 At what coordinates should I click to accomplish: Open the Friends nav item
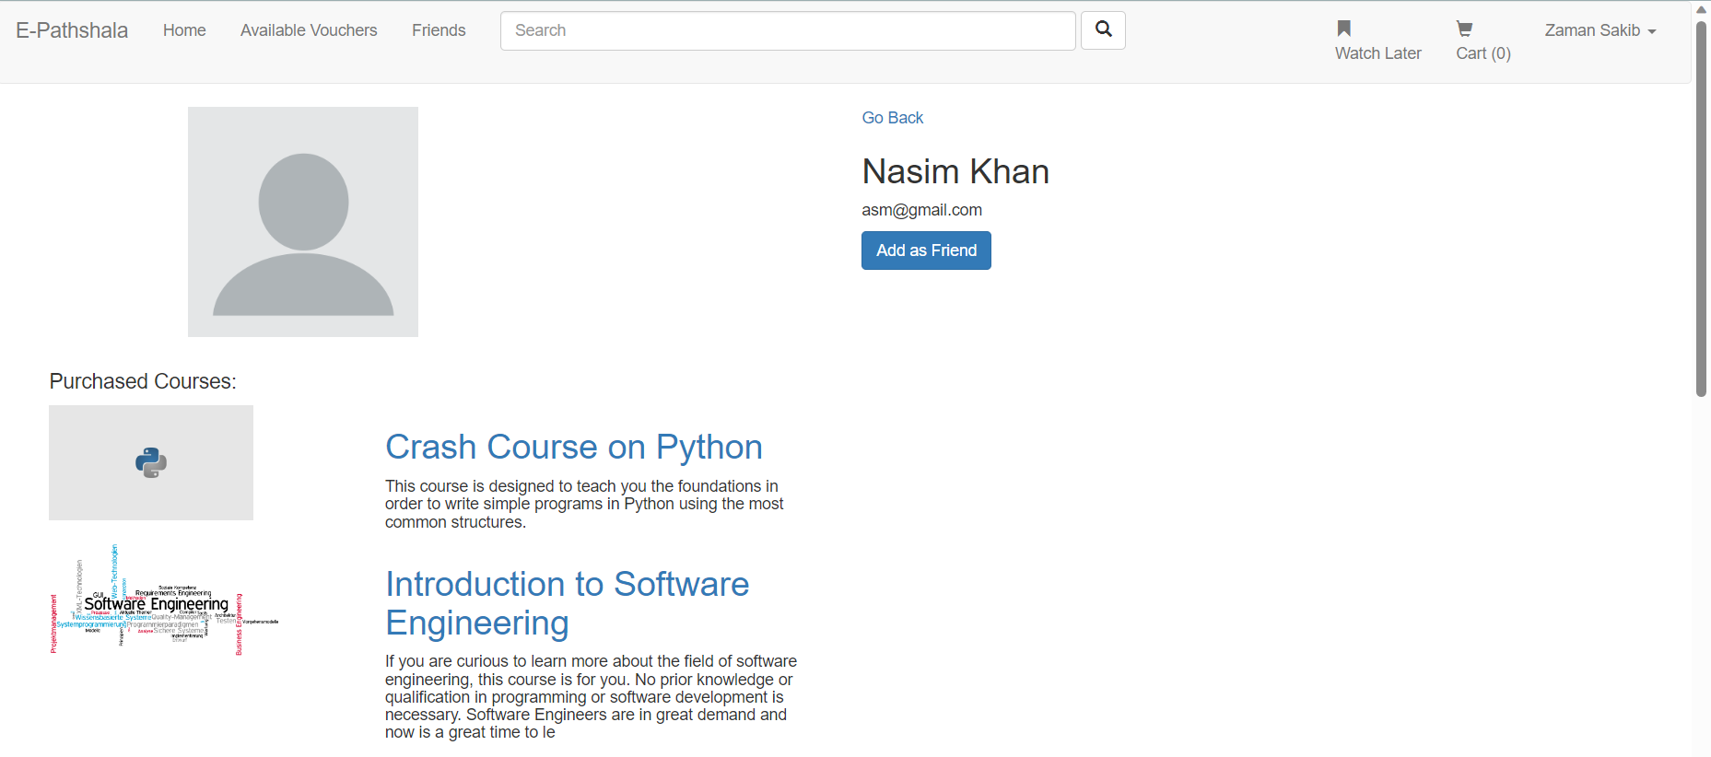[x=439, y=30]
